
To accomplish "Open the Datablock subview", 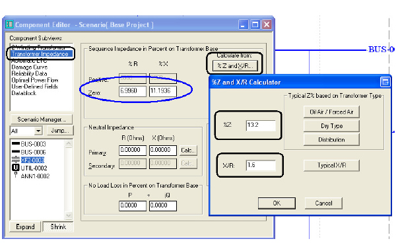I will [x=24, y=93].
